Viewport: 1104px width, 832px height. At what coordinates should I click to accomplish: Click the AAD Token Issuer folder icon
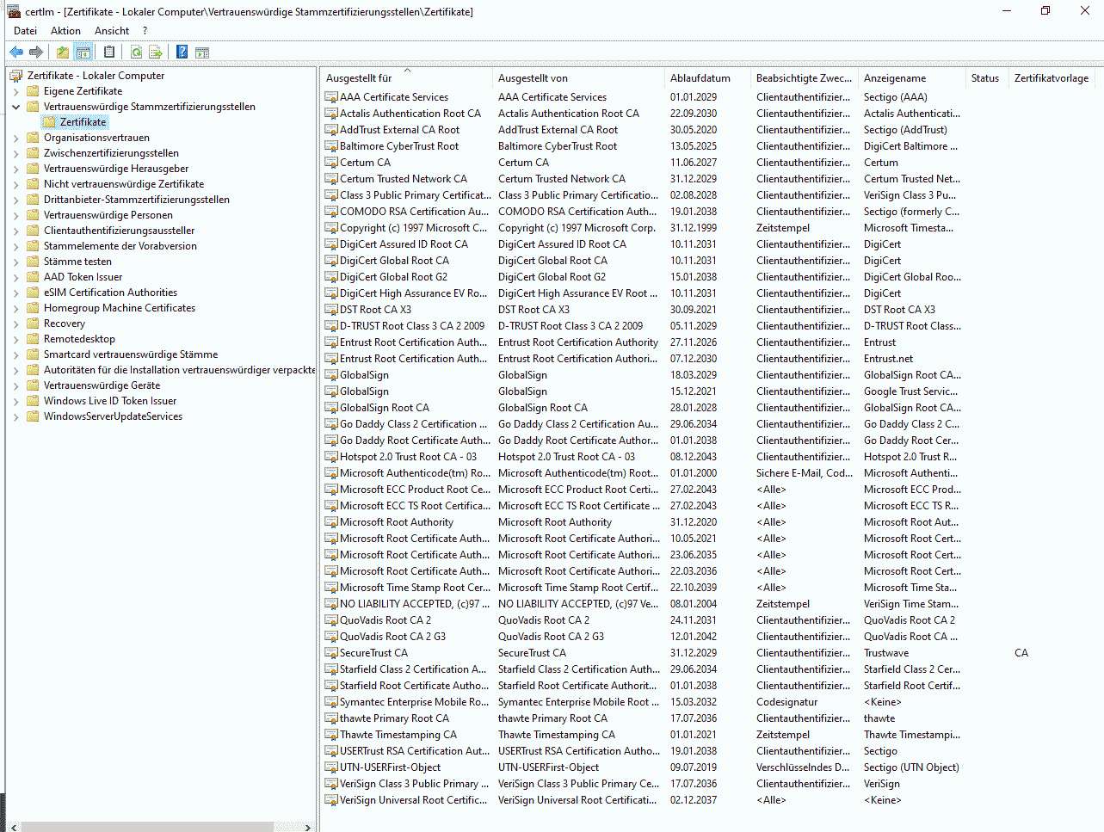[34, 277]
